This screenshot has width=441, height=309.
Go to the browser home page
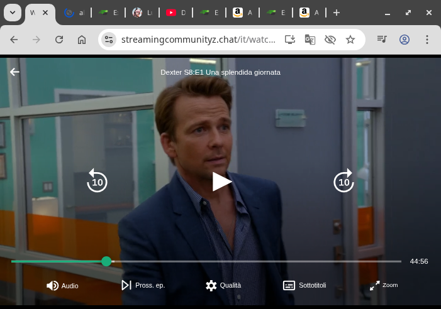(82, 40)
